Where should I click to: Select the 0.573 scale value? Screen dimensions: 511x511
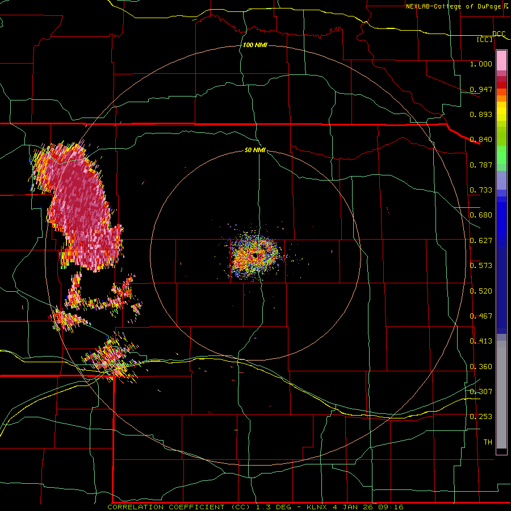coord(481,266)
